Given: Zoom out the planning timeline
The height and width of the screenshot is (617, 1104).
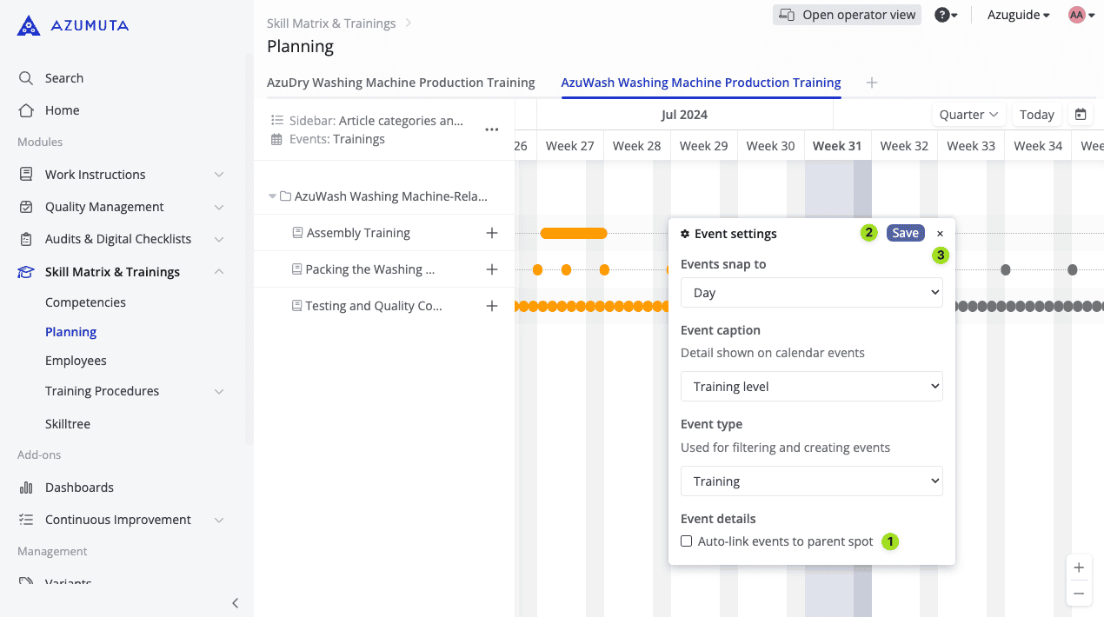Looking at the screenshot, I should point(1079,594).
